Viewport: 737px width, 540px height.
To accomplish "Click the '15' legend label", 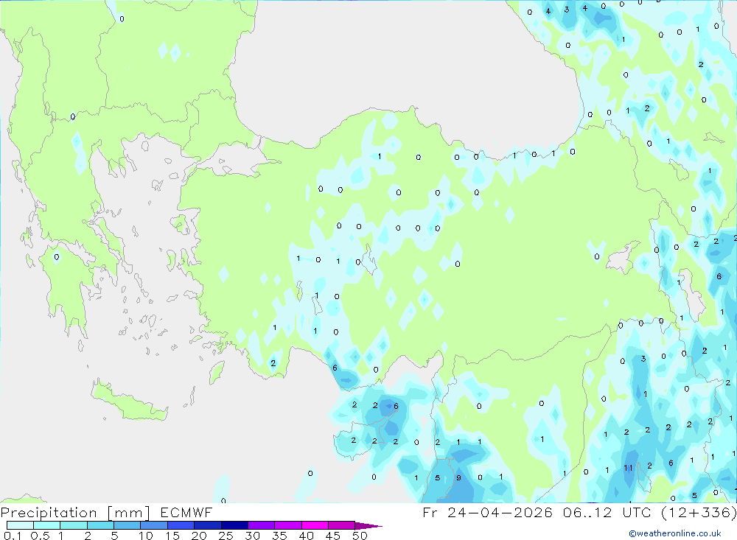I will coord(172,536).
